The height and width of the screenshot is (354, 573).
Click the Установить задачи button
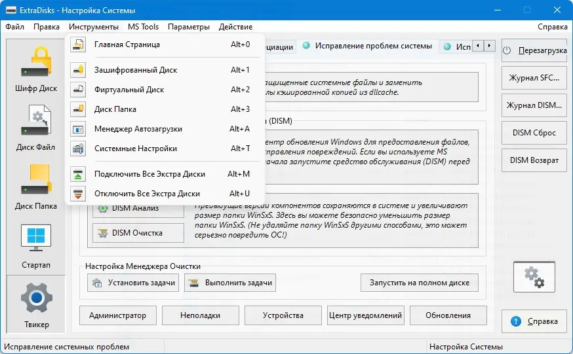pos(133,283)
